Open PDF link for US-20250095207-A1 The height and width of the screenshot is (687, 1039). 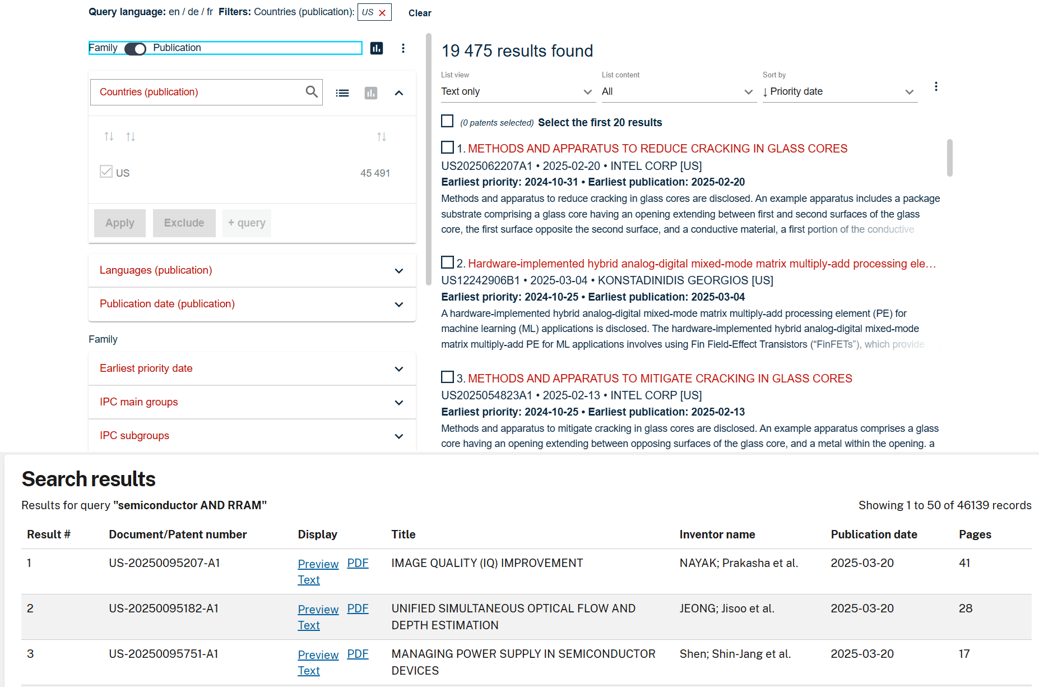358,563
